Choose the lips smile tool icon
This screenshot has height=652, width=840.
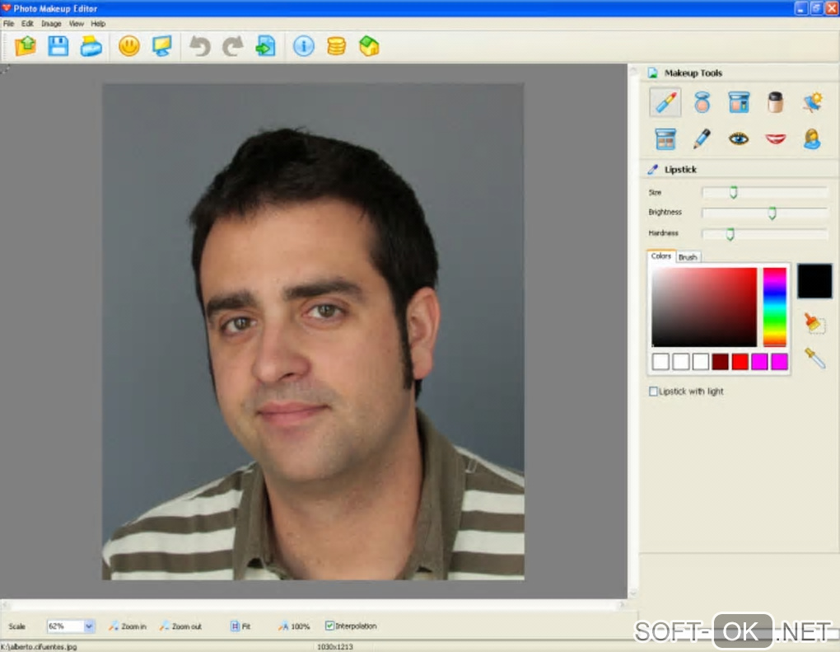[775, 138]
